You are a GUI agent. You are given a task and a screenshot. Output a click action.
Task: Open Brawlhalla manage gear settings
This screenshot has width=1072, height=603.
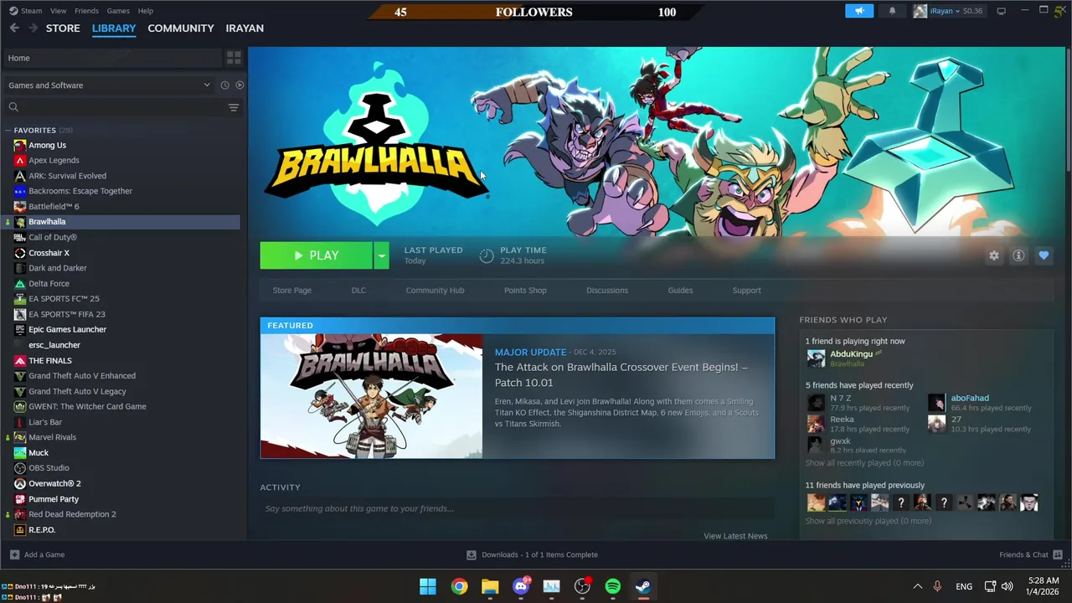click(x=994, y=255)
